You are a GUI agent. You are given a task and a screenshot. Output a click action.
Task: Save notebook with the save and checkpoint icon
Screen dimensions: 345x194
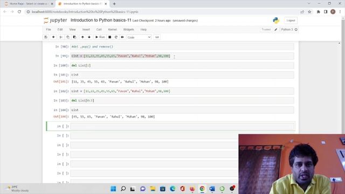point(46,37)
